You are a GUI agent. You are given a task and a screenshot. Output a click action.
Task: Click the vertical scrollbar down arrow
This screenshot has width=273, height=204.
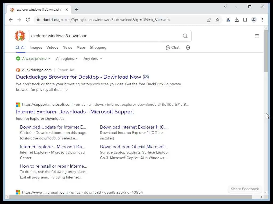pyautogui.click(x=266, y=192)
